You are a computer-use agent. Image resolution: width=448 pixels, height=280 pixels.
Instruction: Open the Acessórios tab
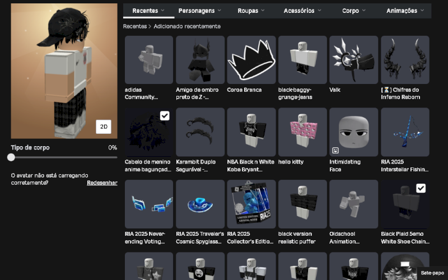(x=302, y=11)
